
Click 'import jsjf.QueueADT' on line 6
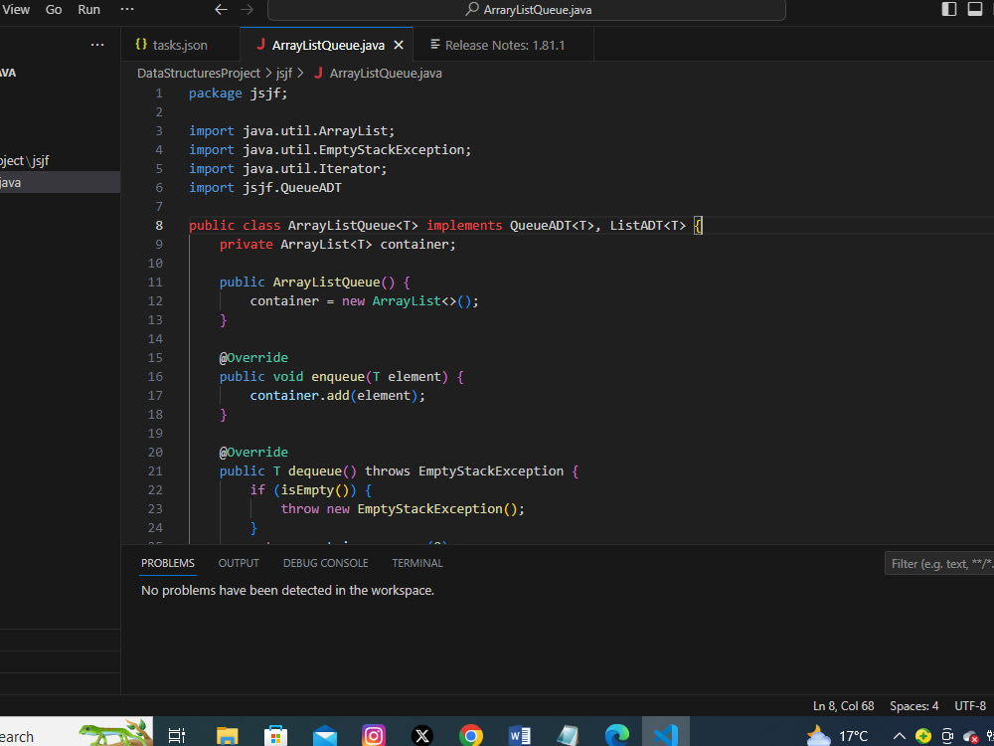click(x=265, y=188)
